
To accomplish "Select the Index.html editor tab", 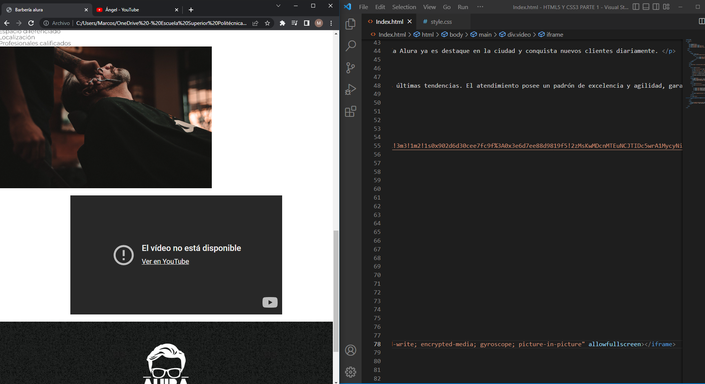I will (389, 22).
